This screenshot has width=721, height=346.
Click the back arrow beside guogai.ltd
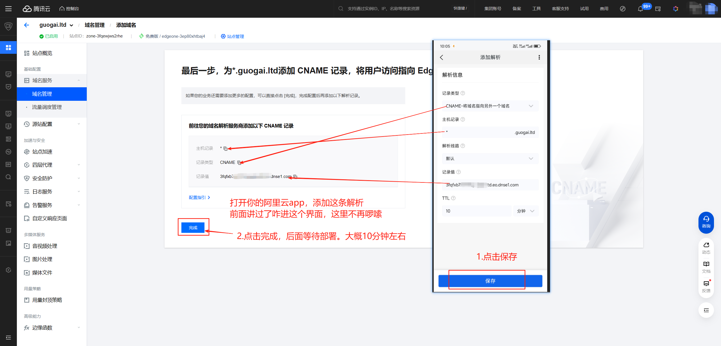point(26,25)
